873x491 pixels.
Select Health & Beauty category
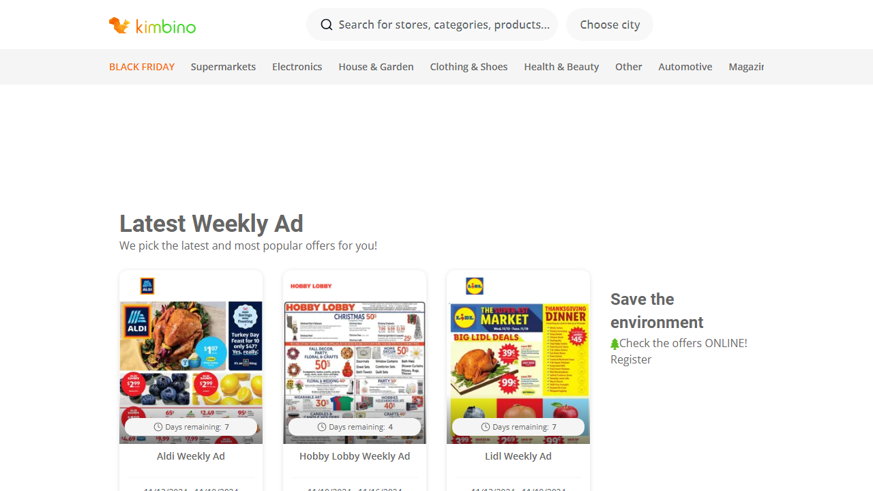561,67
